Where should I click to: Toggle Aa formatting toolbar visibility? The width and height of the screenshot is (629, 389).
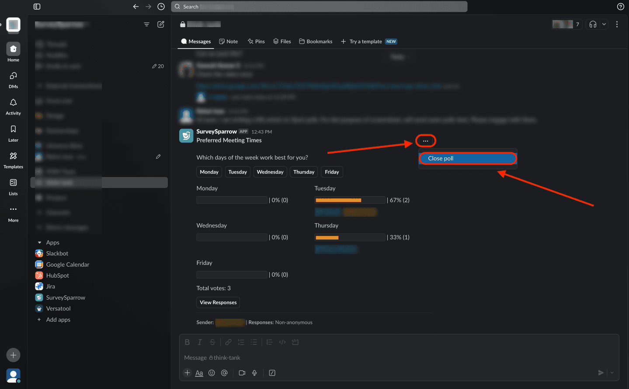tap(199, 373)
